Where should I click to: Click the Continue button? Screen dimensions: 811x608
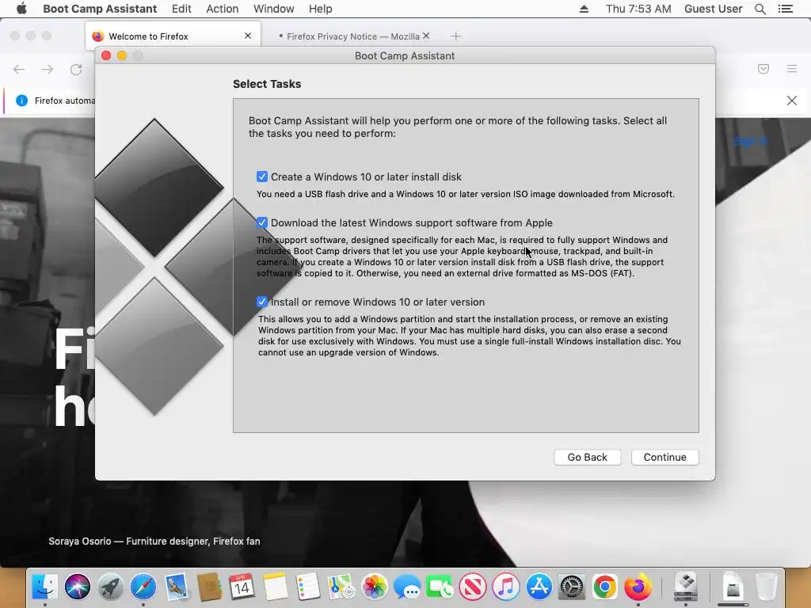664,457
